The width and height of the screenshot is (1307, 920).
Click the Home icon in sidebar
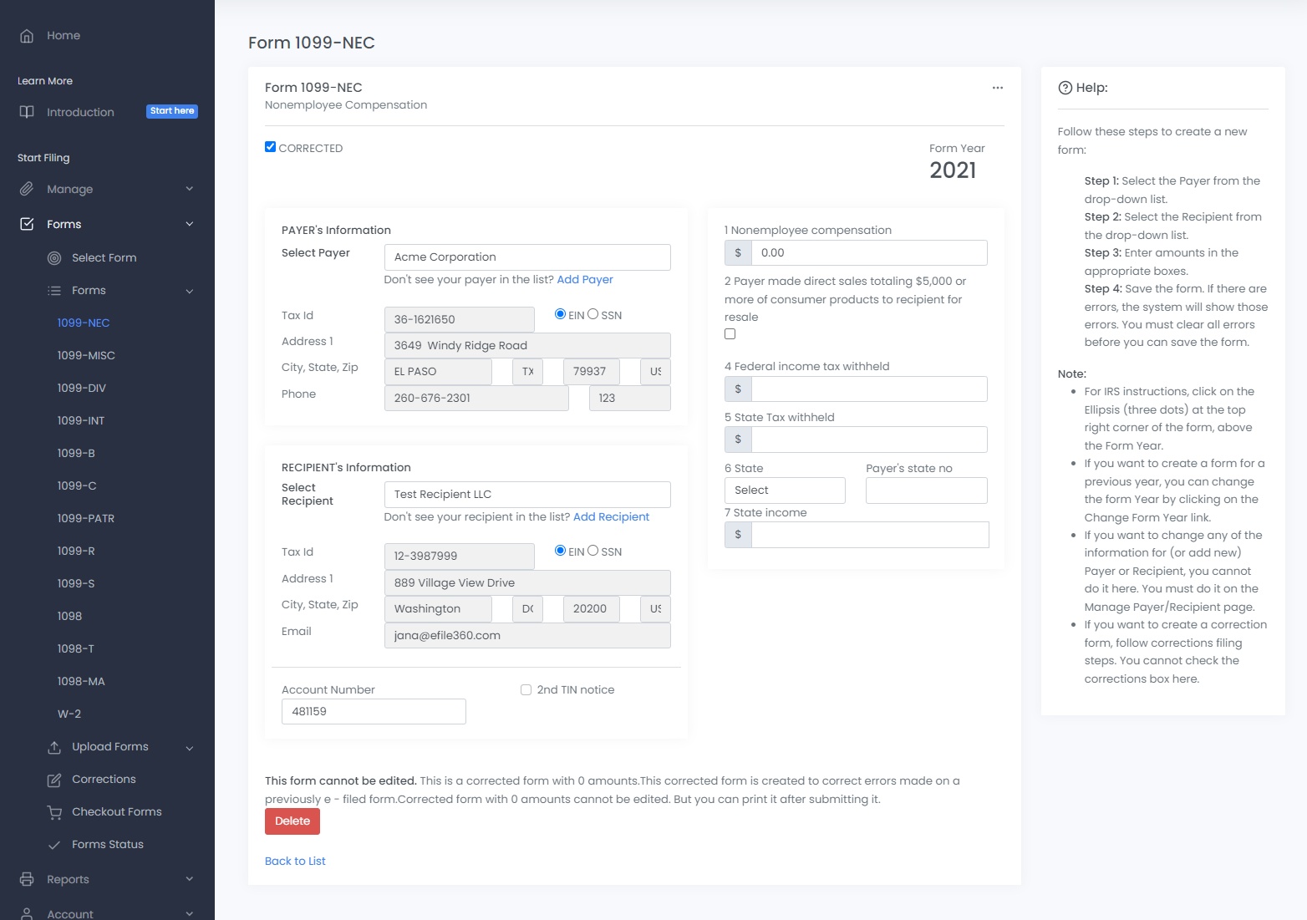tap(27, 36)
